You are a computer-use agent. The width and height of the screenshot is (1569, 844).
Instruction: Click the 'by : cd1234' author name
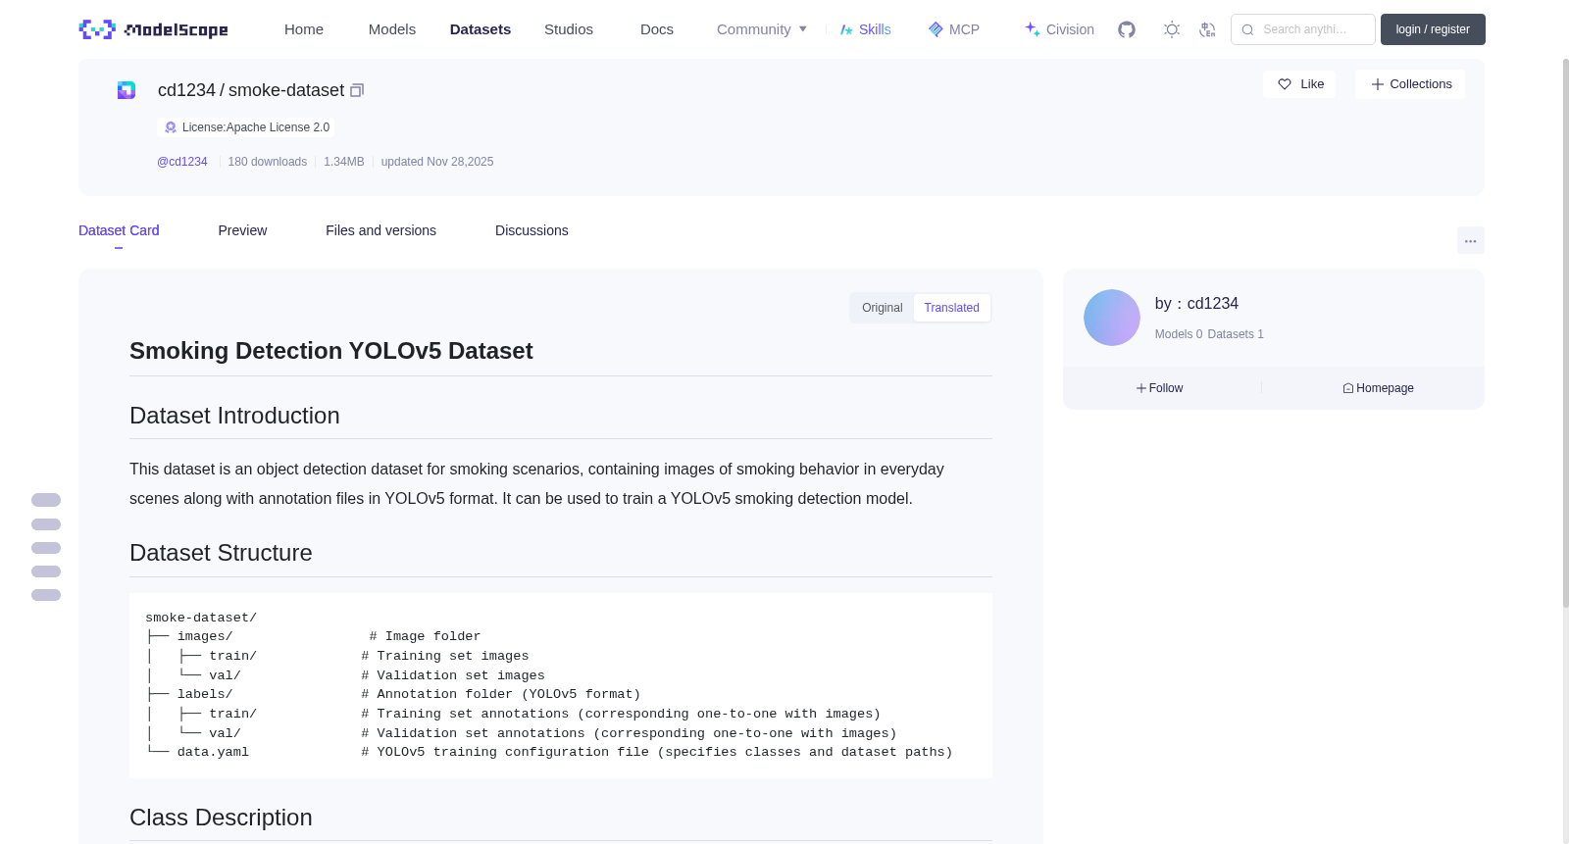tap(1196, 304)
